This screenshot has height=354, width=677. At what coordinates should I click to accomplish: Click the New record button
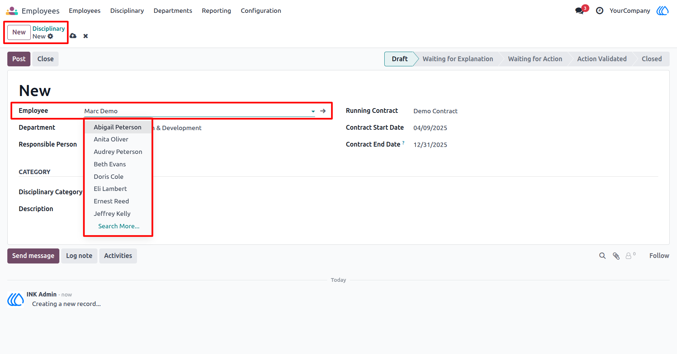pos(19,32)
